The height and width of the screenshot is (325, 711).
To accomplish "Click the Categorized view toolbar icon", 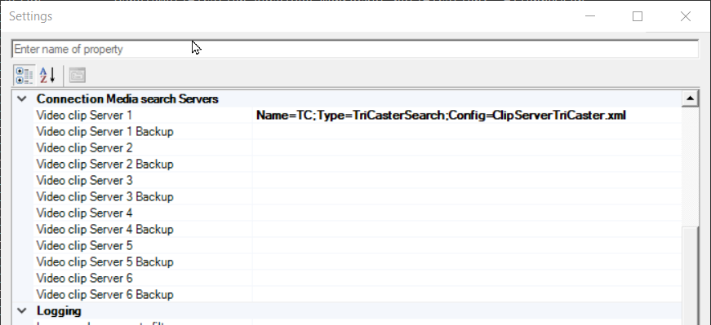I will click(x=24, y=75).
